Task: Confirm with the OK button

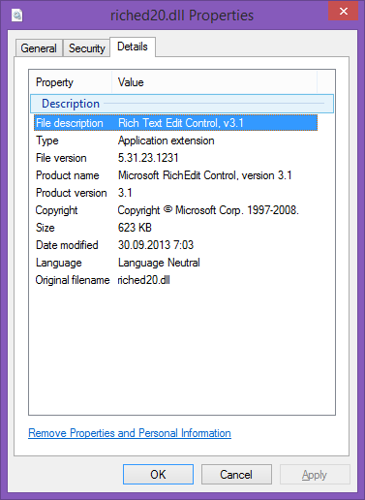Action: click(x=158, y=475)
